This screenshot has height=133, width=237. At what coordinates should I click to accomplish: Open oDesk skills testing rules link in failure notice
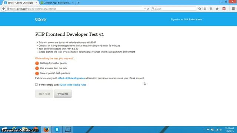pos(71,78)
